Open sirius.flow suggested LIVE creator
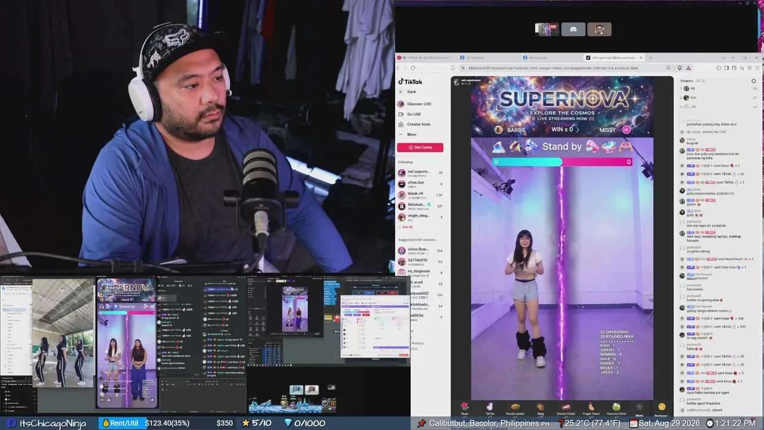This screenshot has width=764, height=430. click(x=420, y=250)
